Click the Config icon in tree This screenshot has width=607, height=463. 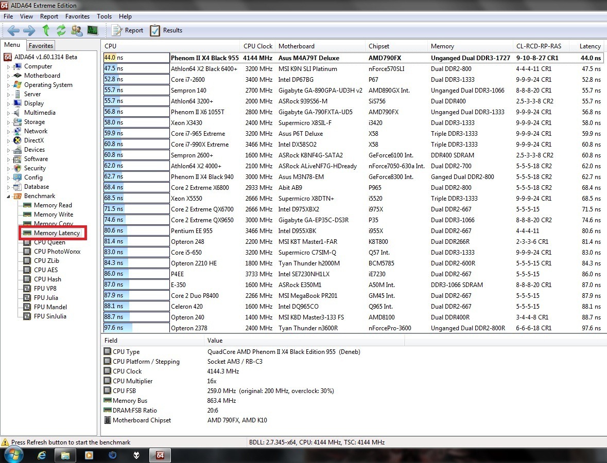(18, 177)
